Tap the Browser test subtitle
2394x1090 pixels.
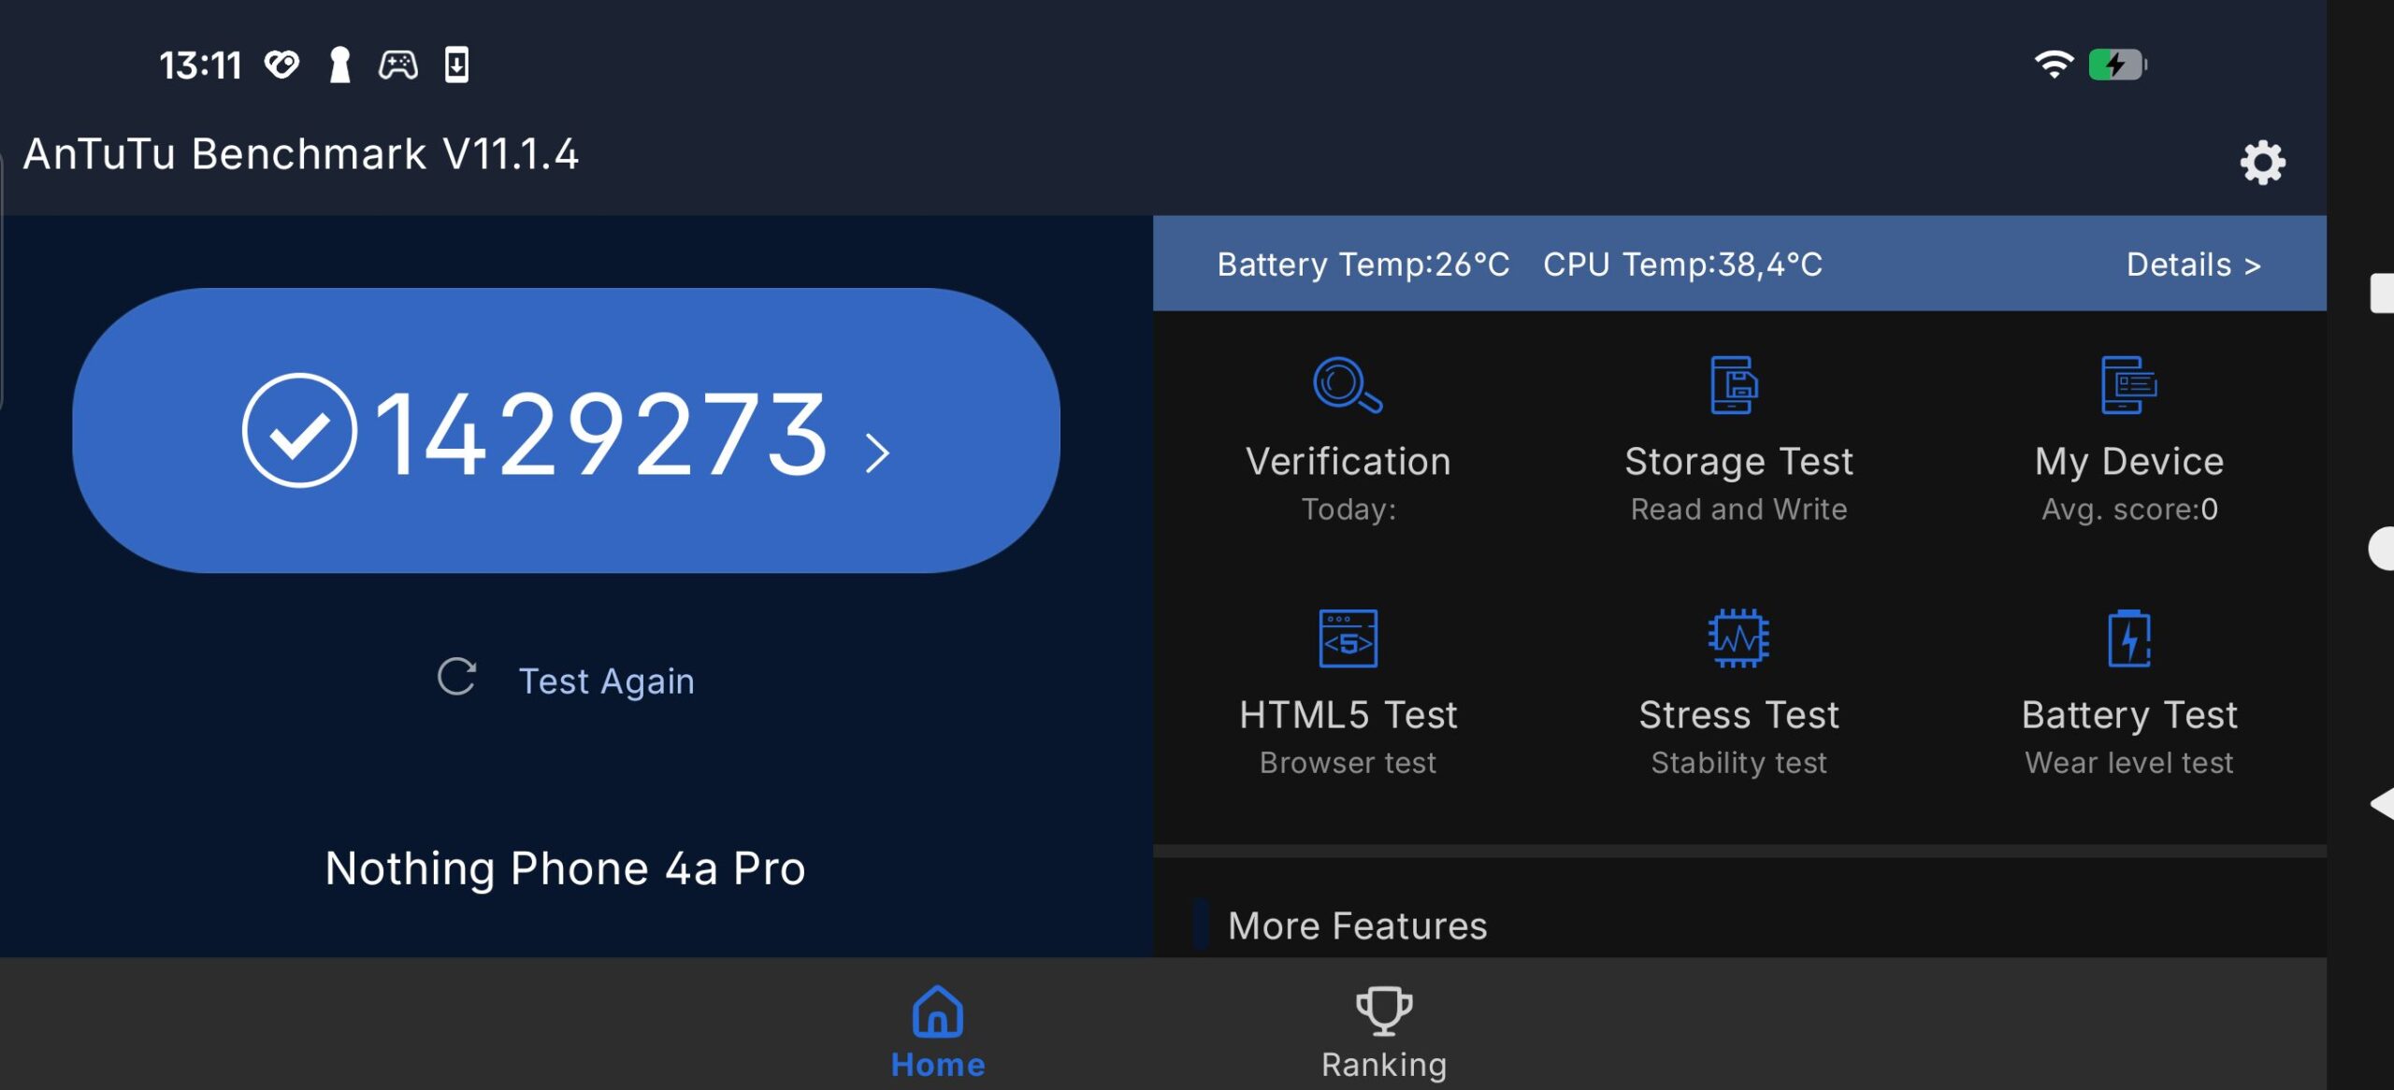pyautogui.click(x=1348, y=763)
